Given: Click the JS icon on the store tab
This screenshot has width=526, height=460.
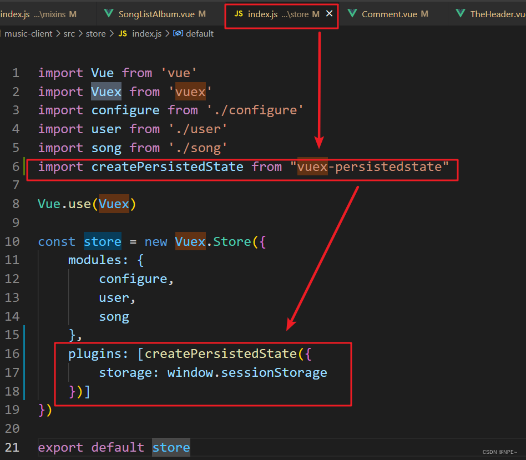Looking at the screenshot, I should pyautogui.click(x=239, y=14).
